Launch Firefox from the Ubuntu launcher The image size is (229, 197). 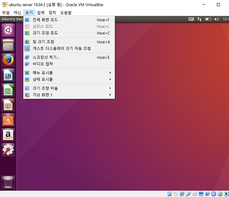click(x=8, y=60)
